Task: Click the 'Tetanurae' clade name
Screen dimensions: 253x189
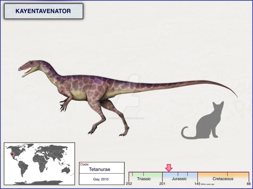Action: 99,169
